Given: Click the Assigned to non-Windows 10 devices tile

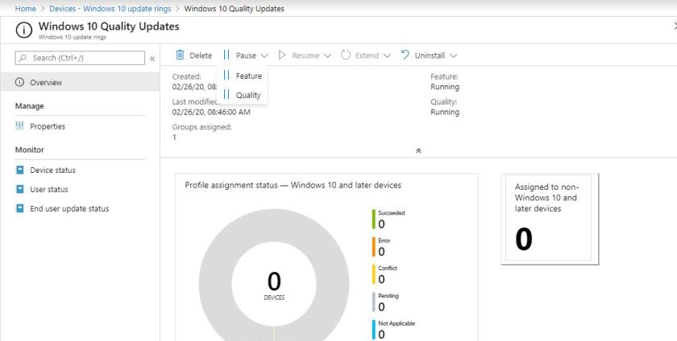Looking at the screenshot, I should (x=546, y=218).
